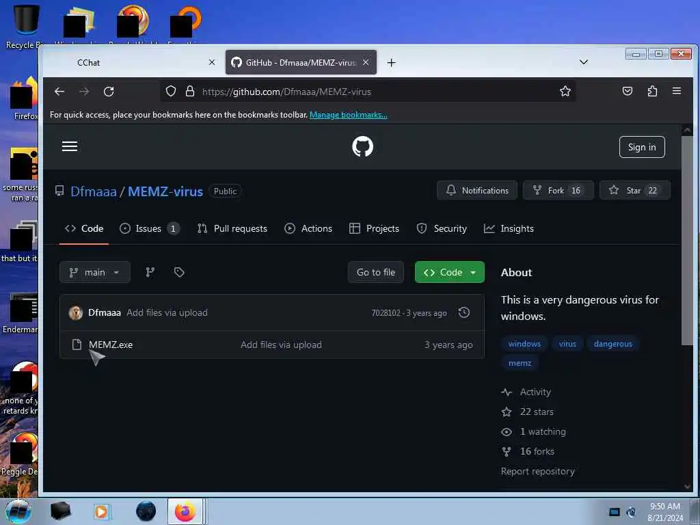Open a new tab with the plus icon
The image size is (700, 525).
[x=392, y=62]
